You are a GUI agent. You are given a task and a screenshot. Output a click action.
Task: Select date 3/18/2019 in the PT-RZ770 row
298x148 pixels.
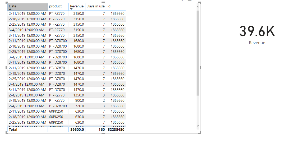(x=27, y=100)
